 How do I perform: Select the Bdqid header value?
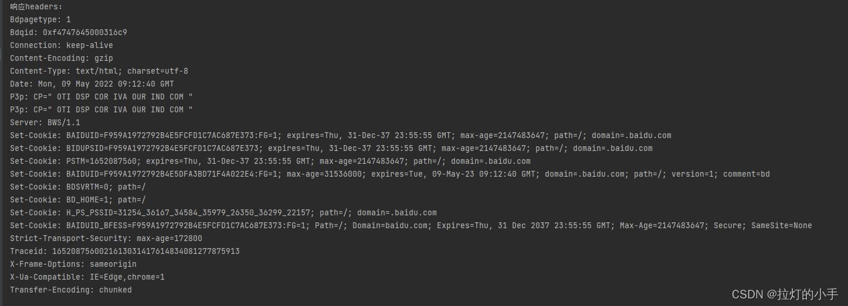pyautogui.click(x=84, y=33)
